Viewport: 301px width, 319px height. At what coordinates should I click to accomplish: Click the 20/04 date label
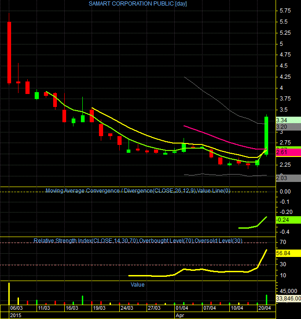[264, 308]
